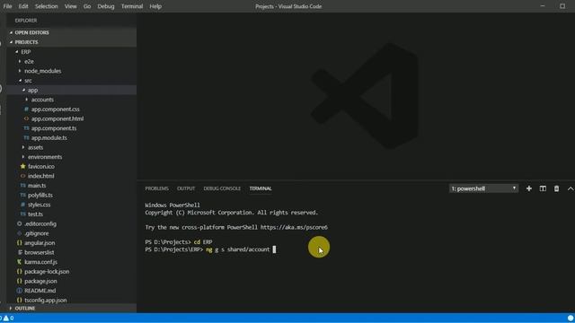Open the Edit menu
Viewport: 575px width, 323px height.
click(x=23, y=6)
